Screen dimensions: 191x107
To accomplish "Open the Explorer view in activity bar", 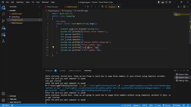I will coord(3,8).
